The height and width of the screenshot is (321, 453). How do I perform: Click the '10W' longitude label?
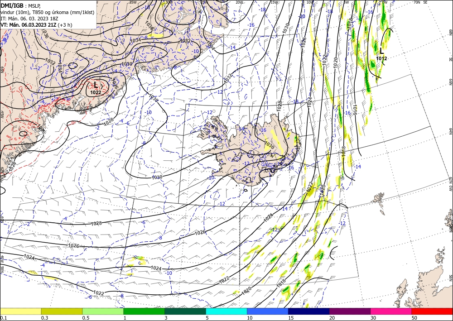coord(310,2)
